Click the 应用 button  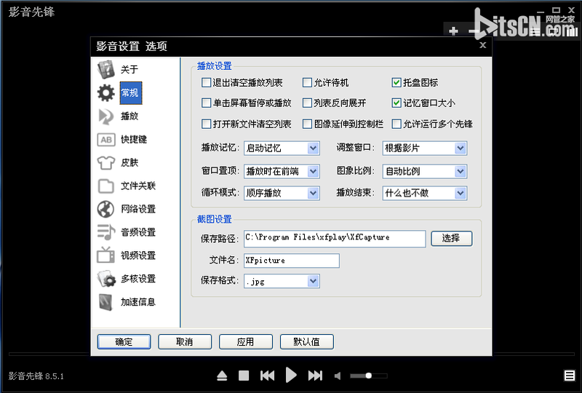(246, 342)
